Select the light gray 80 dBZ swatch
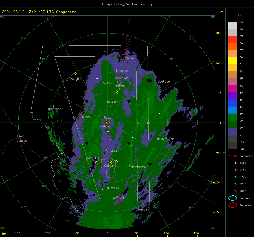The width and height of the screenshot is (254, 237). point(233,25)
